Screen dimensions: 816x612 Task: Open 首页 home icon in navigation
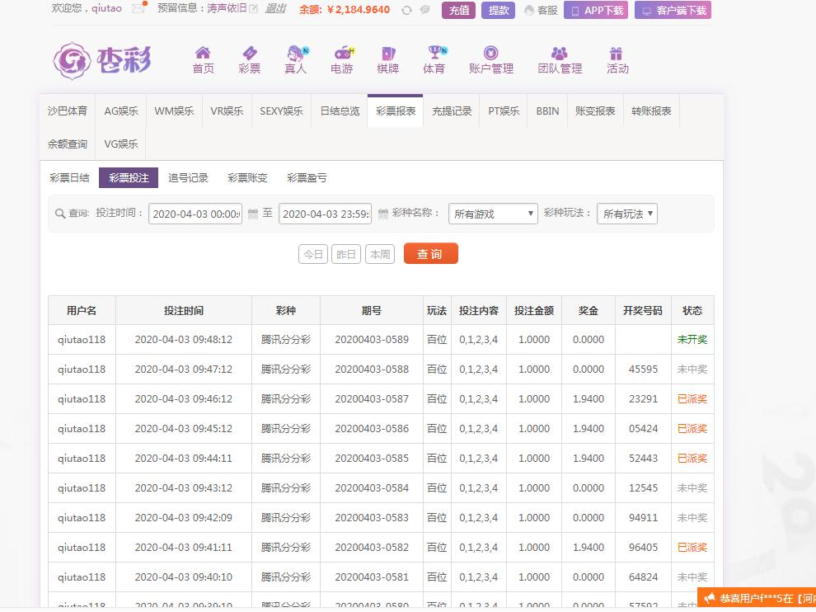pos(203,54)
